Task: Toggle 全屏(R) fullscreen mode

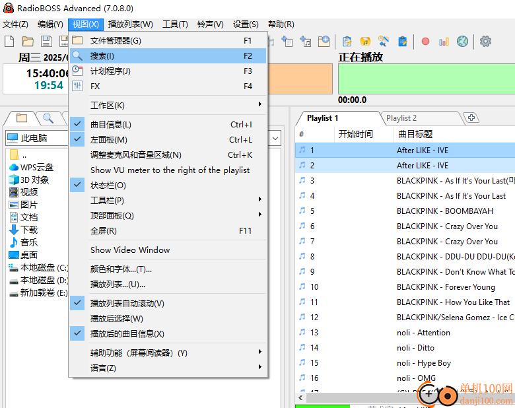Action: (168, 230)
